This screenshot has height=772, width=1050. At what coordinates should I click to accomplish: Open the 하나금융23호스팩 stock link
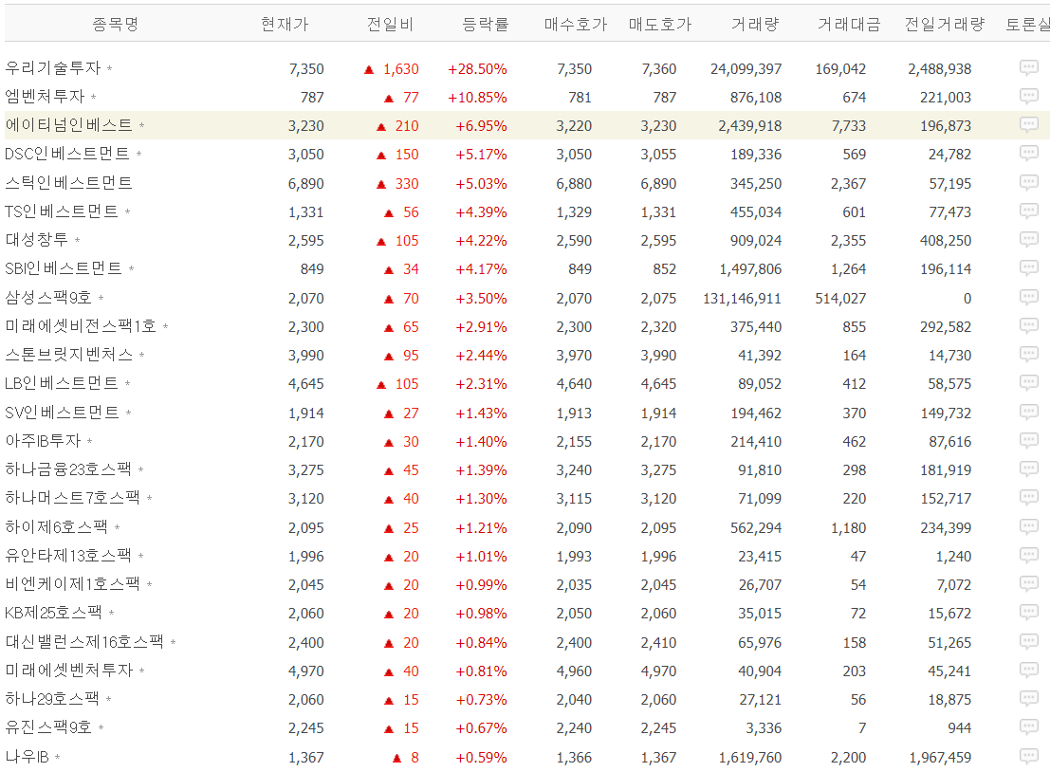click(68, 469)
